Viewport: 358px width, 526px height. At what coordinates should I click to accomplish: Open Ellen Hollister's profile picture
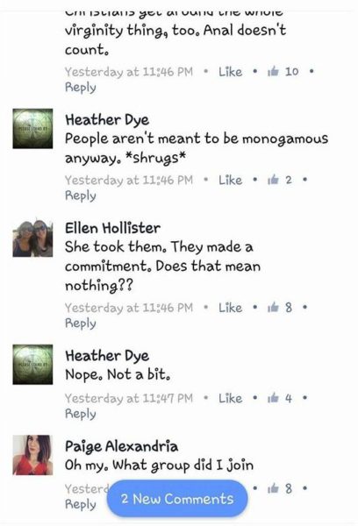pos(32,238)
